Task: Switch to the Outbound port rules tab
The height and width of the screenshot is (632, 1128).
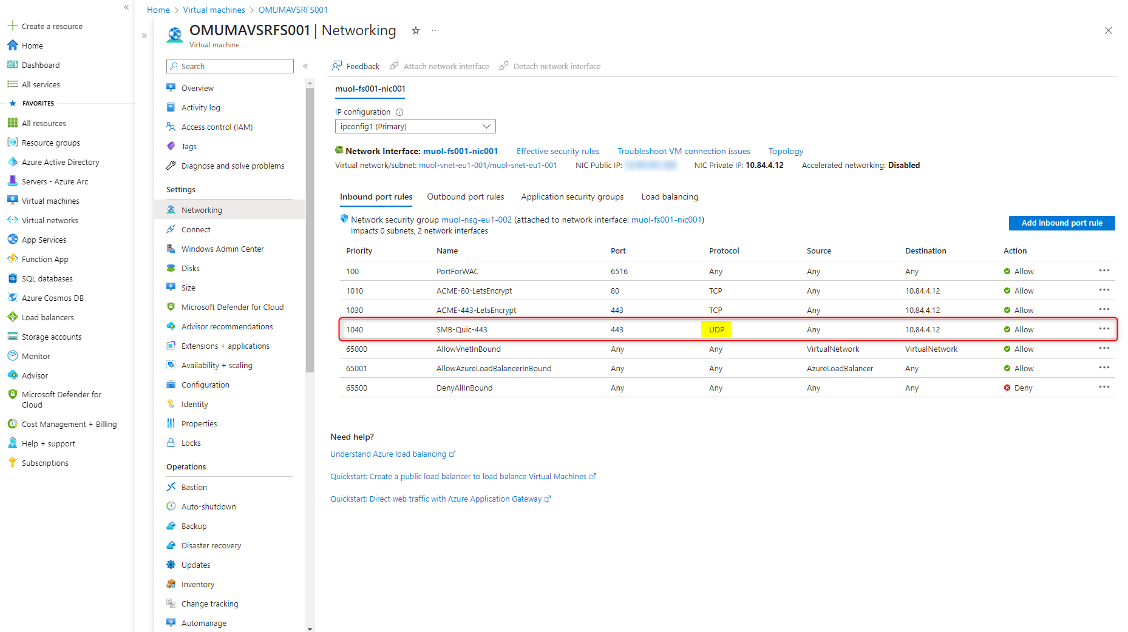Action: (x=466, y=197)
